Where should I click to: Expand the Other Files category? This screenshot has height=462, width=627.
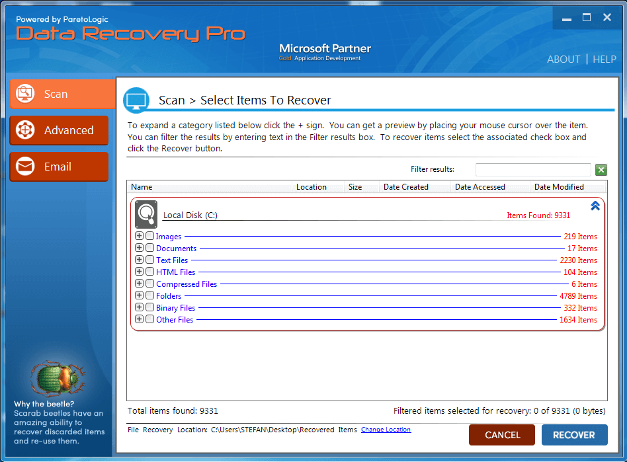click(139, 319)
